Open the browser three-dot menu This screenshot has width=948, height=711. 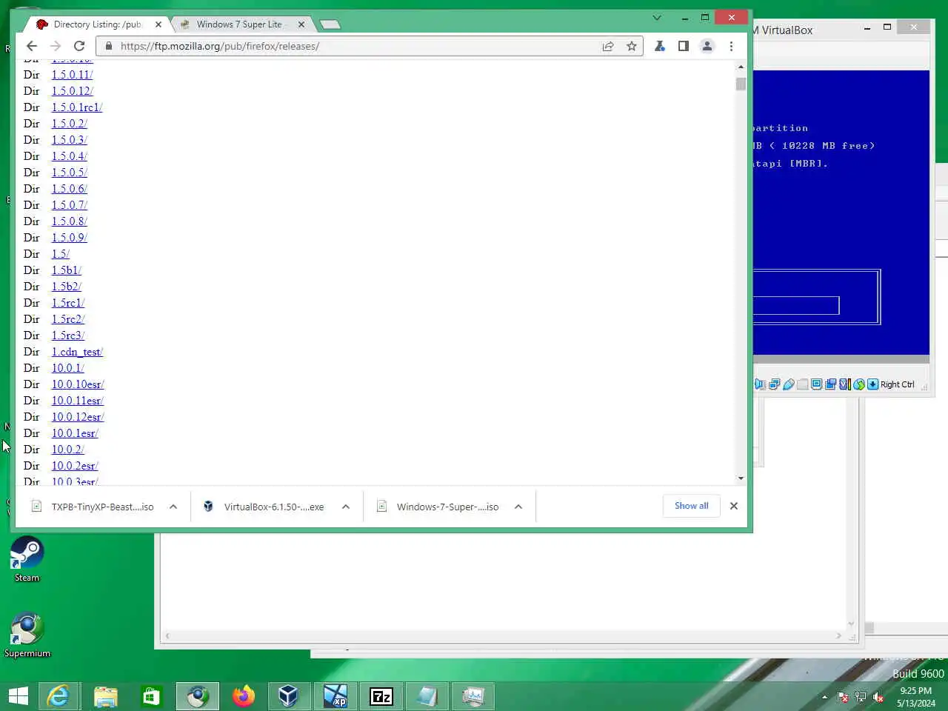tap(731, 46)
